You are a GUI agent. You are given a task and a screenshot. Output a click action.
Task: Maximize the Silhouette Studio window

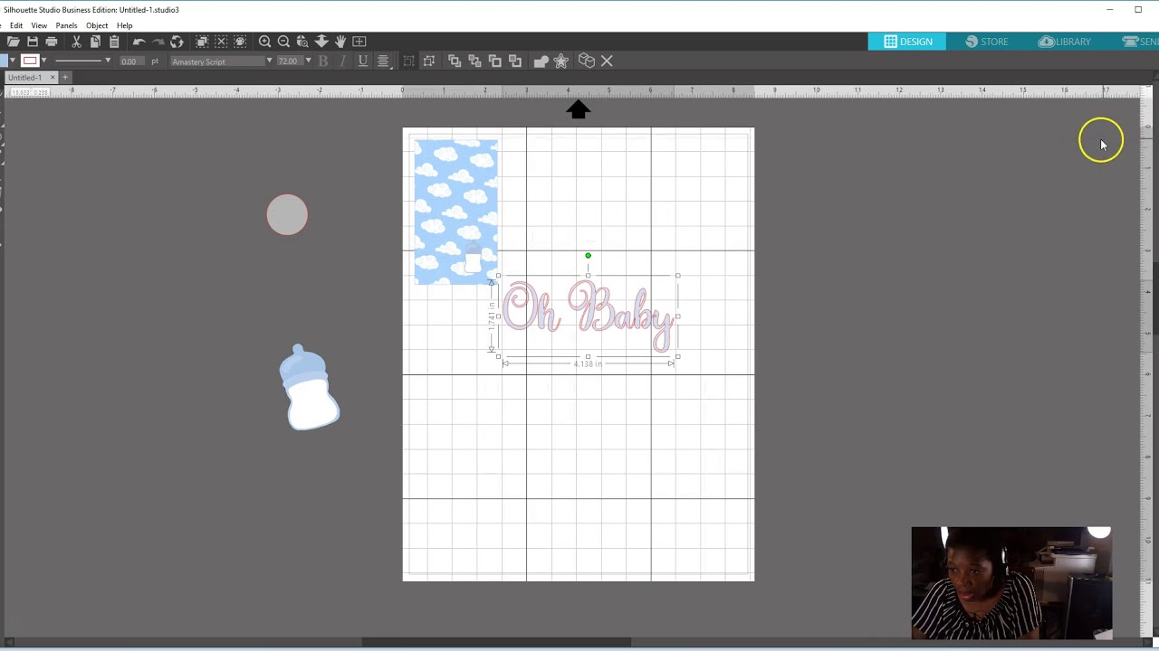pyautogui.click(x=1138, y=10)
